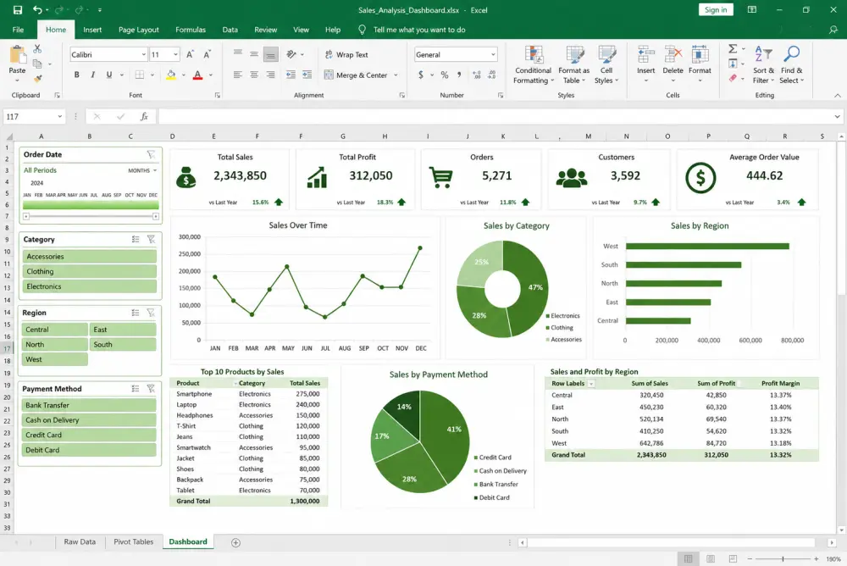Click the Row Labels filter arrow

click(591, 383)
